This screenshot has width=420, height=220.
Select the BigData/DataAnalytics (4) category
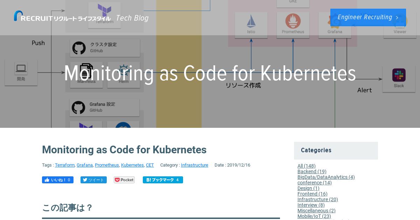(x=326, y=177)
